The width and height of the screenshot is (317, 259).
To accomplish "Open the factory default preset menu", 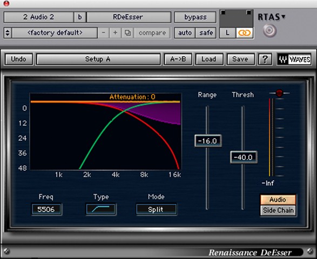I will click(55, 33).
